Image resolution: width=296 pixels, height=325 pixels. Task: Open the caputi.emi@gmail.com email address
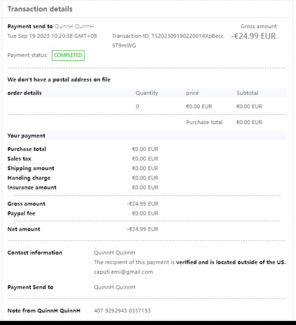pos(123,272)
